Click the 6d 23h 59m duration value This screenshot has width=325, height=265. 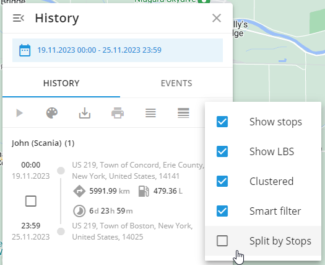click(x=111, y=211)
